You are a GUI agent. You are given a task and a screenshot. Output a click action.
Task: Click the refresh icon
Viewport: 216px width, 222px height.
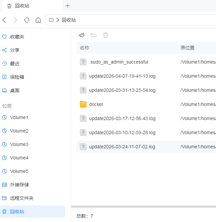[27, 20]
